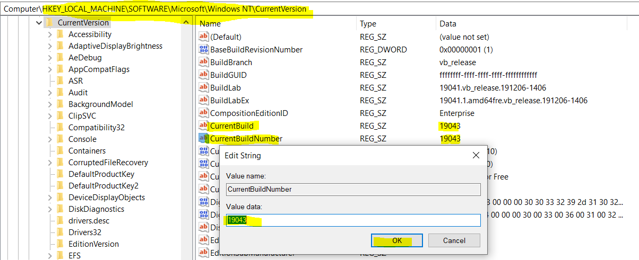
Task: Expand the AppCompatFlags key
Action: 50,69
